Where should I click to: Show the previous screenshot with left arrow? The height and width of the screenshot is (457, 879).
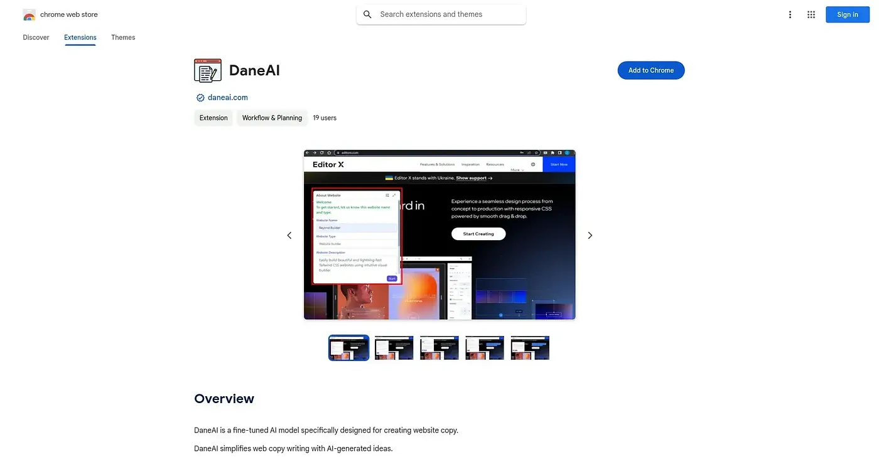click(289, 235)
